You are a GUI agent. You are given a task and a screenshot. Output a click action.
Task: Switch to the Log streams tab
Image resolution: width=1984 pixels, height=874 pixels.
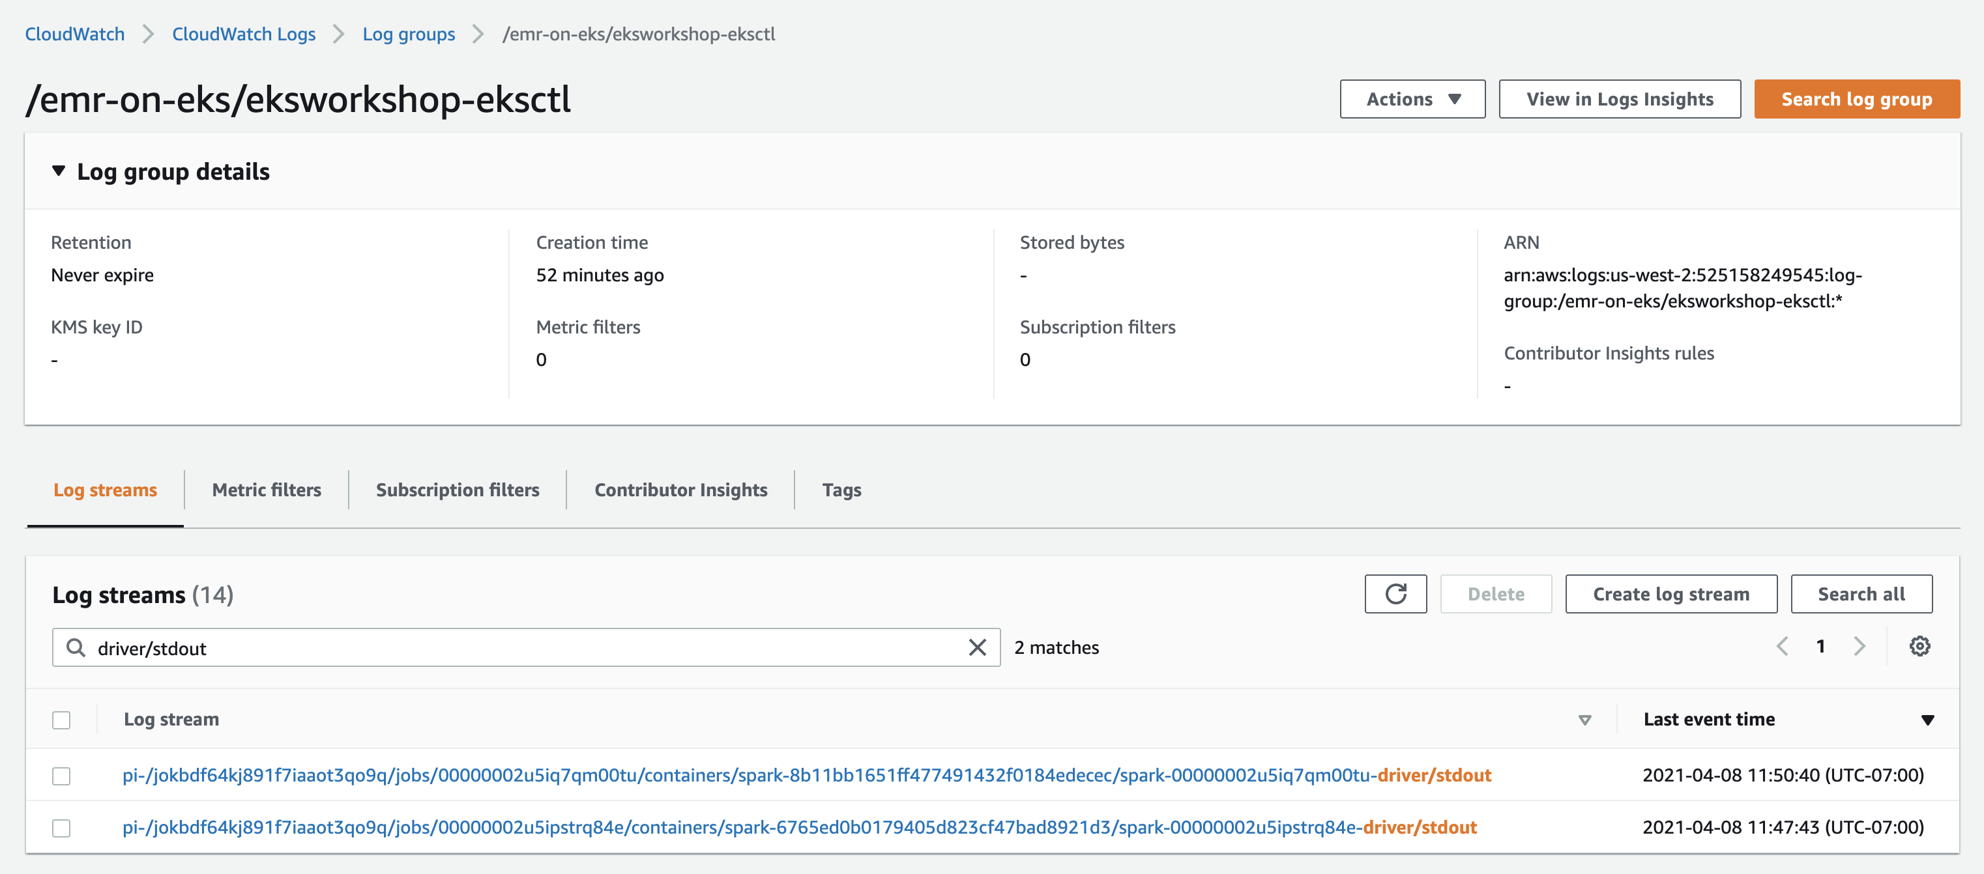point(106,490)
